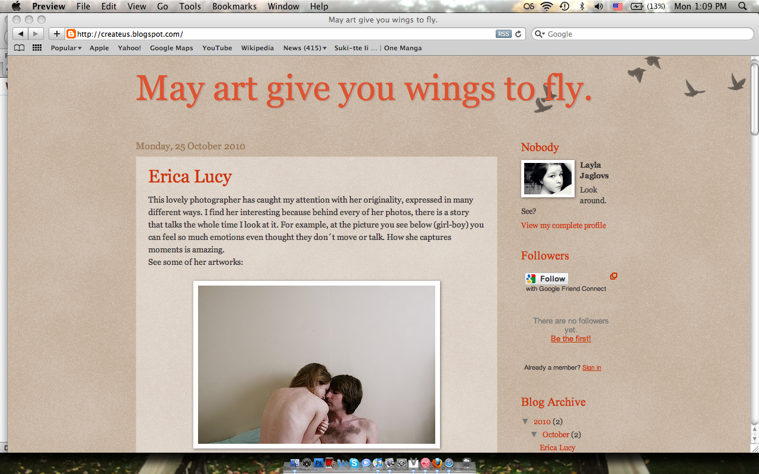This screenshot has height=474, width=759.
Task: Click the Wi-Fi status icon
Action: pyautogui.click(x=546, y=7)
